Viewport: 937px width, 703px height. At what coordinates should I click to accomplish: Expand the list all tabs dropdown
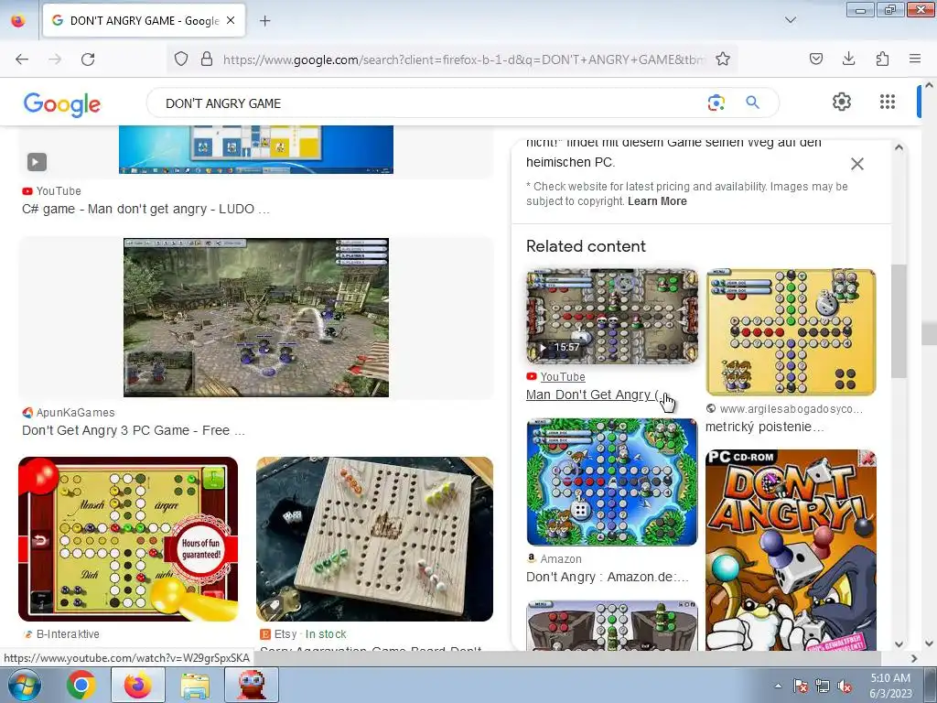point(790,20)
